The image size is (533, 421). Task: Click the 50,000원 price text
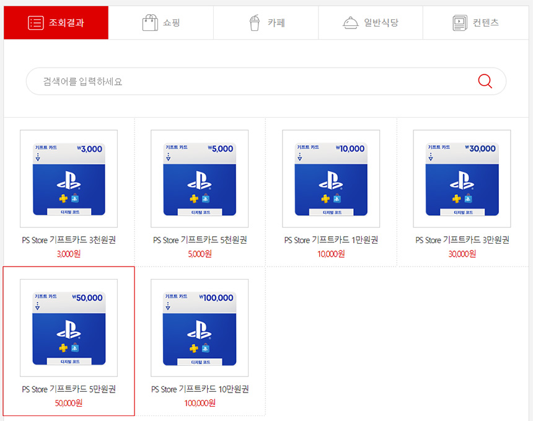click(x=69, y=403)
